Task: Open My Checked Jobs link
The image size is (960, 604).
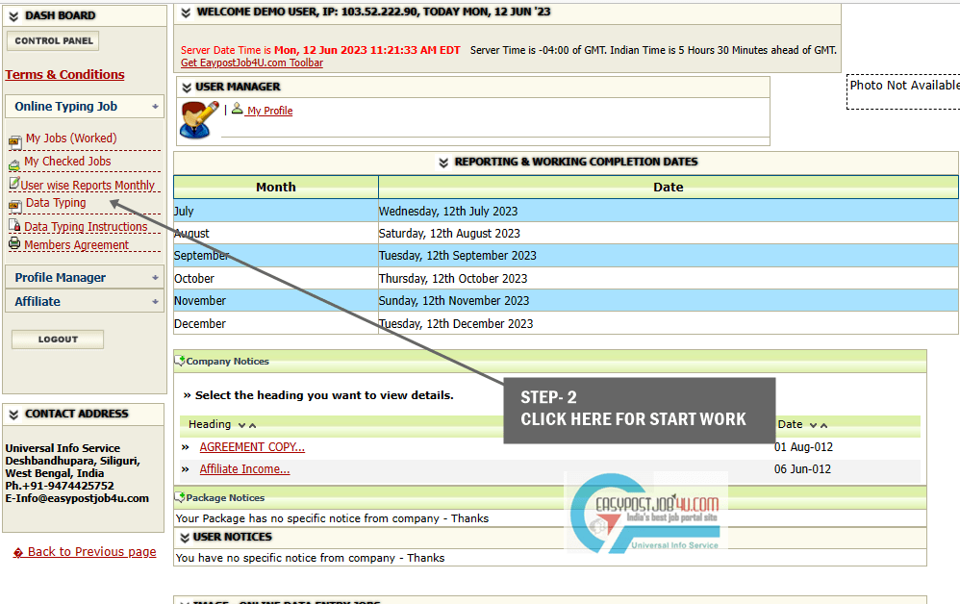Action: tap(67, 162)
